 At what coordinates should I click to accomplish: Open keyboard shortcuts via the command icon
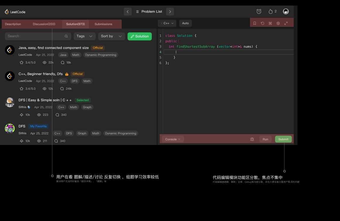(x=270, y=23)
